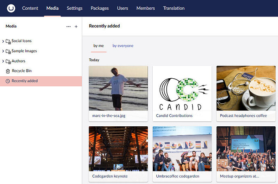Expand the Sample Images folder
The image size is (278, 184).
pos(3,51)
